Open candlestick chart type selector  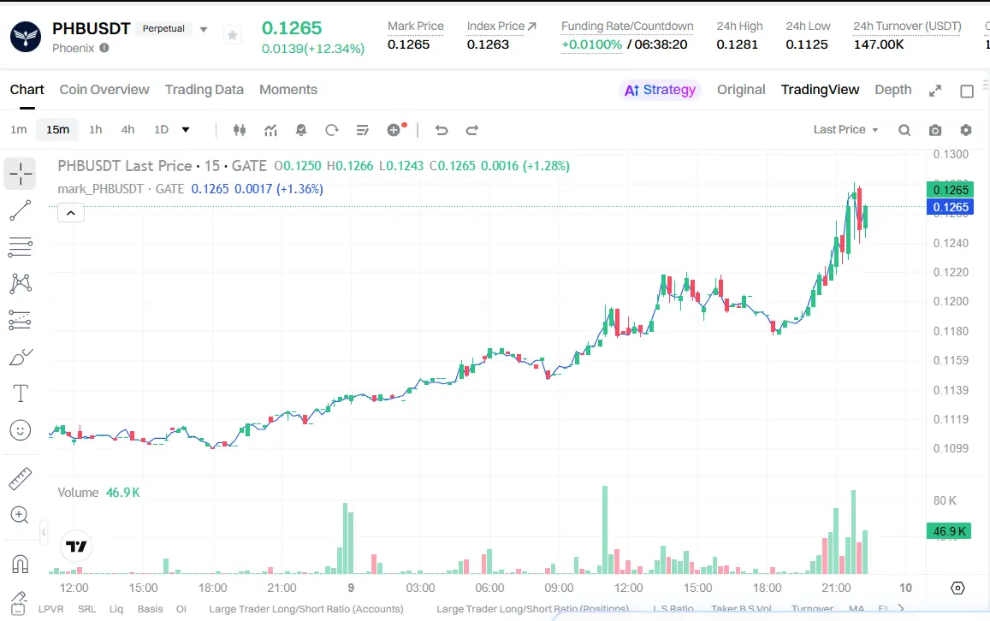(x=240, y=130)
